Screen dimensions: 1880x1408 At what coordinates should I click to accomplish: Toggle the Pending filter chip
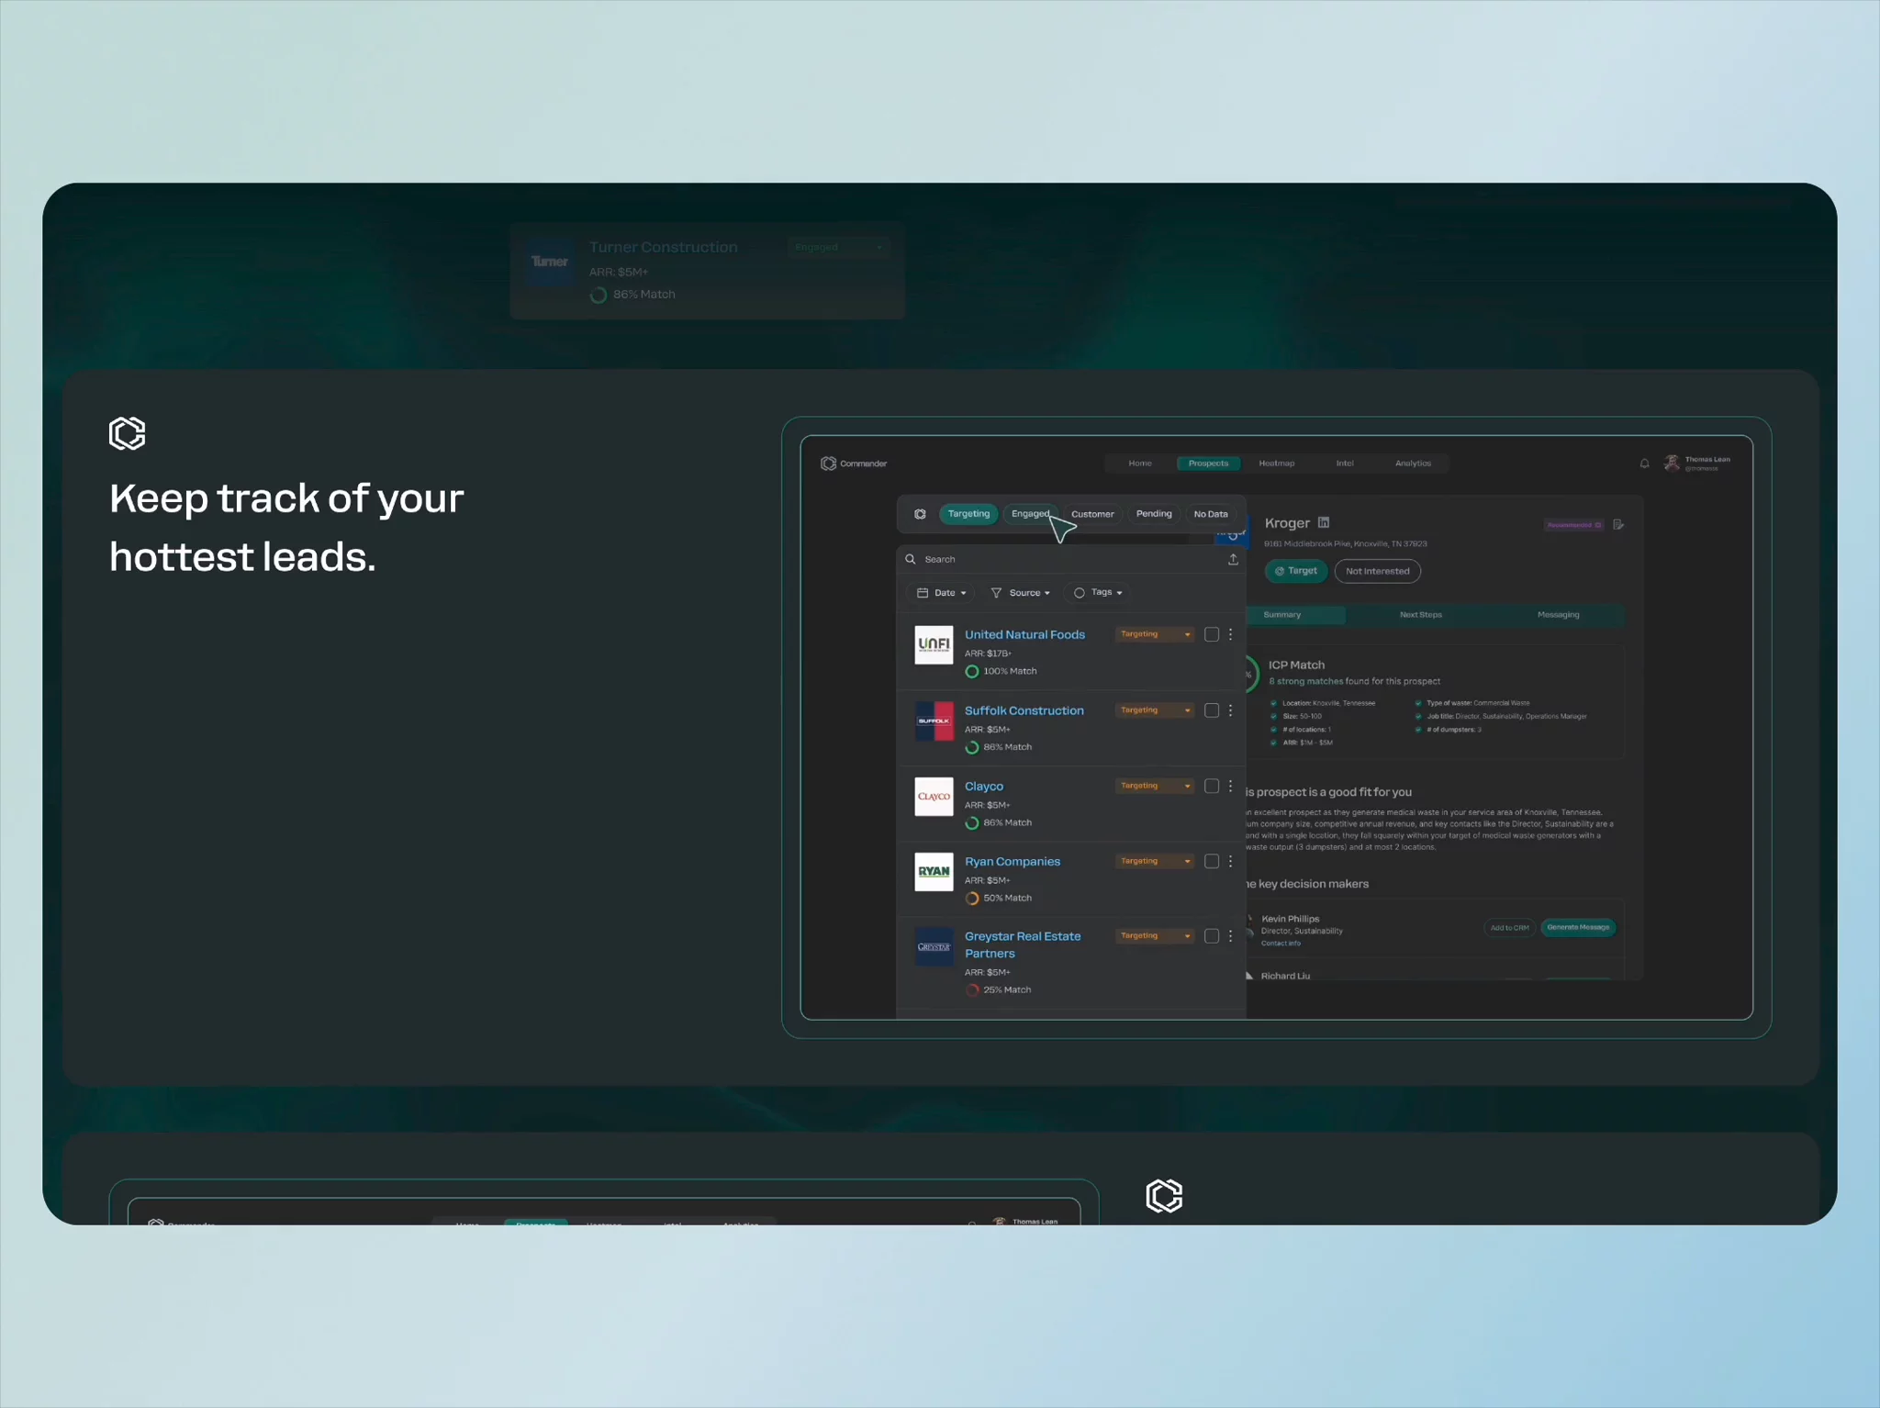(1154, 514)
